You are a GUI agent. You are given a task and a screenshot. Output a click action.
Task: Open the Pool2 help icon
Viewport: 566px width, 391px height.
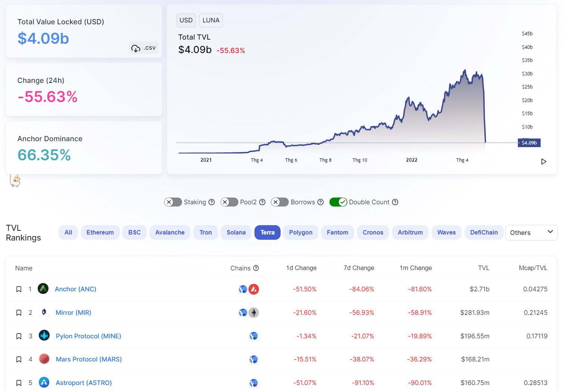click(262, 202)
